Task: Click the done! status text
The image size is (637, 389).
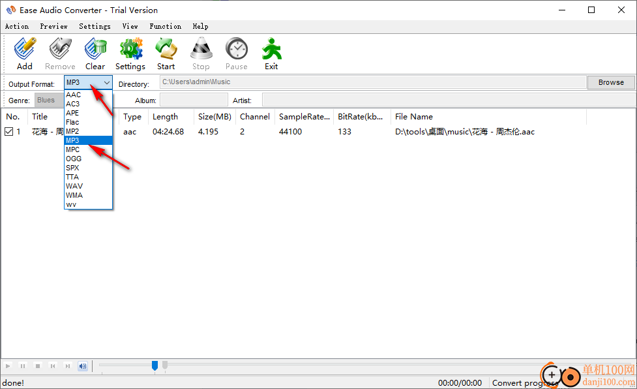Action: click(x=13, y=383)
